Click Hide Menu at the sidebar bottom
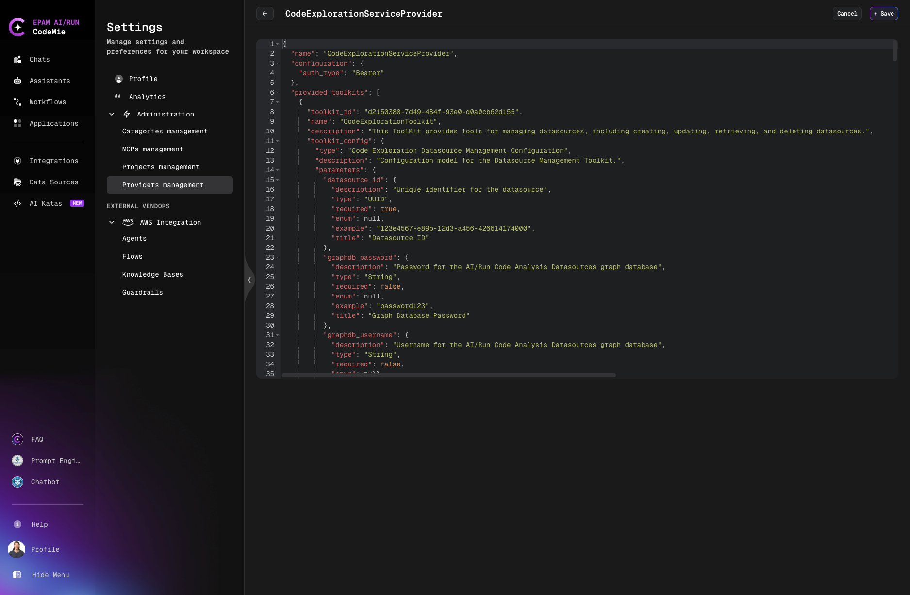 pos(50,575)
